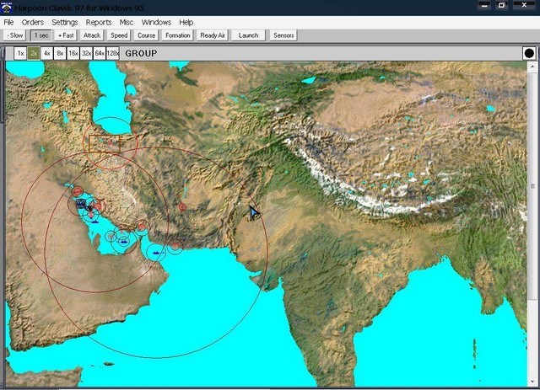This screenshot has width=540, height=390.
Task: Set map zoom to 1x
Action: [x=20, y=53]
